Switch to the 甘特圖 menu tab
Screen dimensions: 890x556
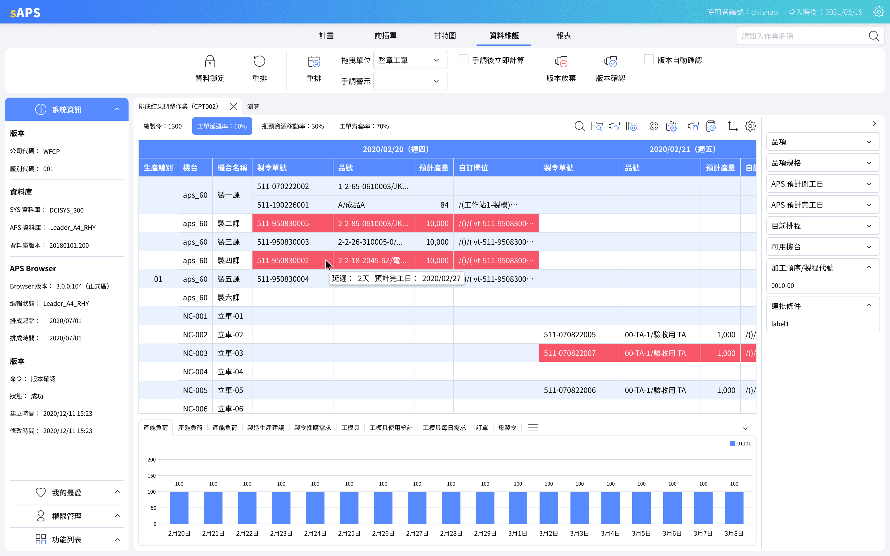[445, 36]
